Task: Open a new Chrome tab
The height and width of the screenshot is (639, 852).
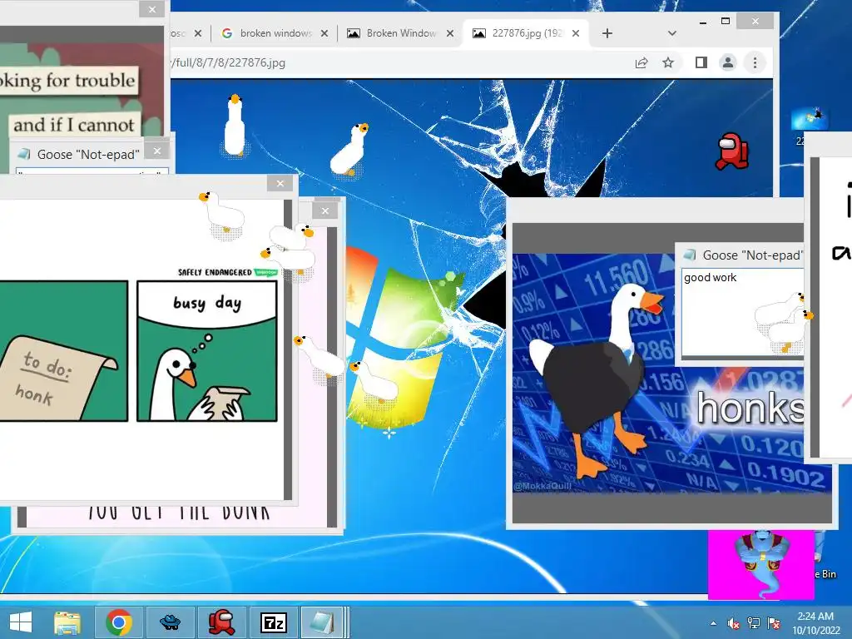Action: [607, 33]
